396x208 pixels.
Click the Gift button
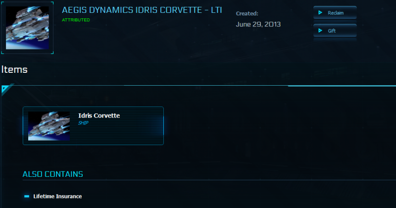click(x=335, y=31)
